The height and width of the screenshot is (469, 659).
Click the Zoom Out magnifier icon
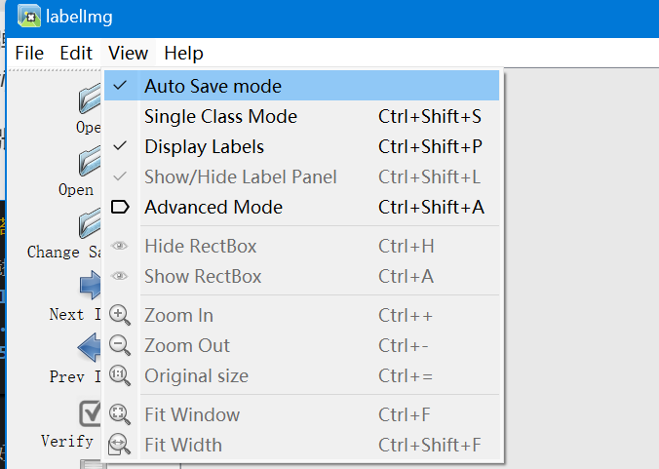tap(120, 345)
